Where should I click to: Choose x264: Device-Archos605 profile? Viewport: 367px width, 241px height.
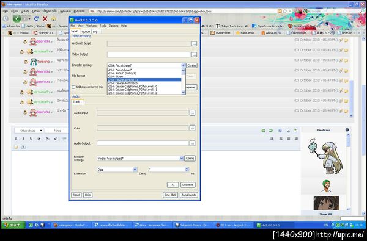coord(144,83)
